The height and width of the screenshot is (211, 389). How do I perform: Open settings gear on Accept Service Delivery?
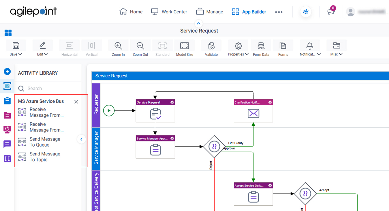(270, 185)
